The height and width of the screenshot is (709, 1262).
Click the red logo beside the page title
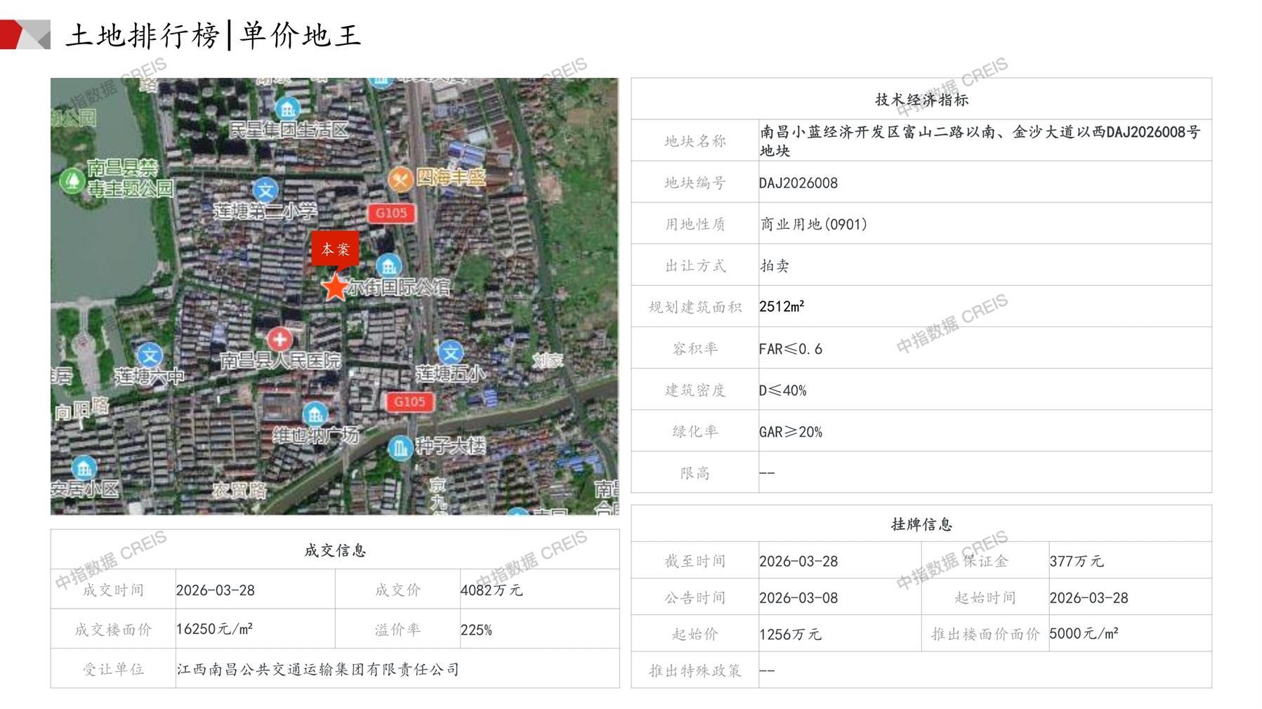pyautogui.click(x=25, y=35)
